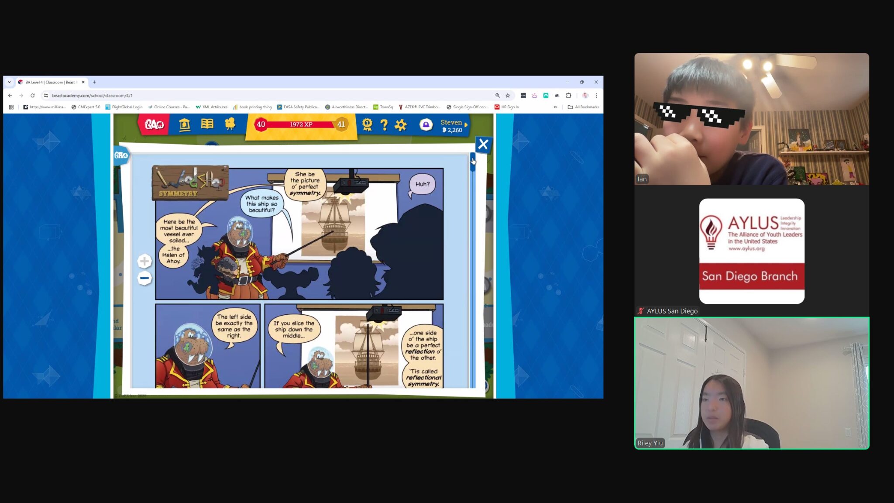Open the Single Sign-Off bookmark
The height and width of the screenshot is (503, 894).
click(x=468, y=107)
